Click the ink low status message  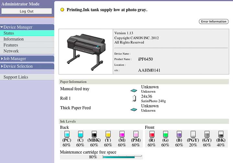coord(107,10)
